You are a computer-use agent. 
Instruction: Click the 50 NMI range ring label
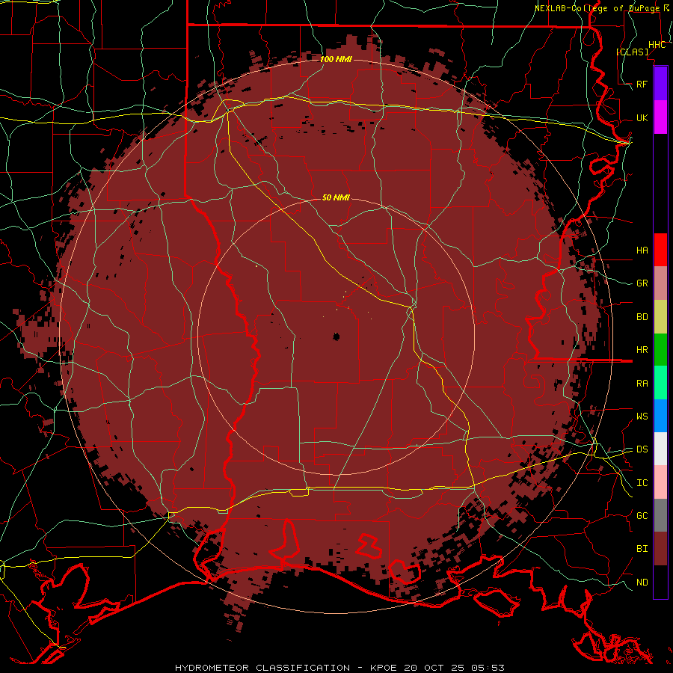click(336, 197)
